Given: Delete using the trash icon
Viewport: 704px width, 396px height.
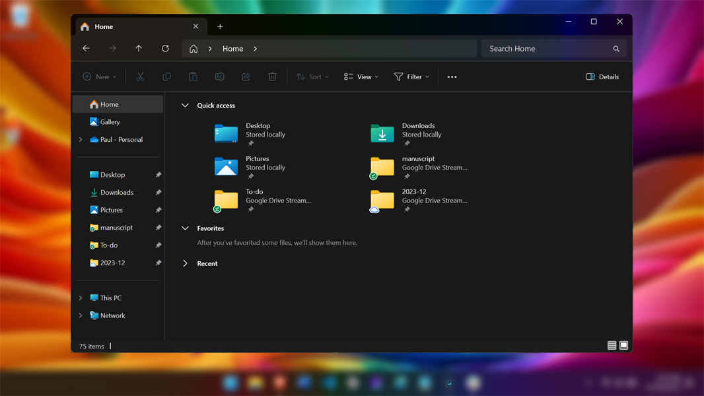Looking at the screenshot, I should pyautogui.click(x=272, y=77).
